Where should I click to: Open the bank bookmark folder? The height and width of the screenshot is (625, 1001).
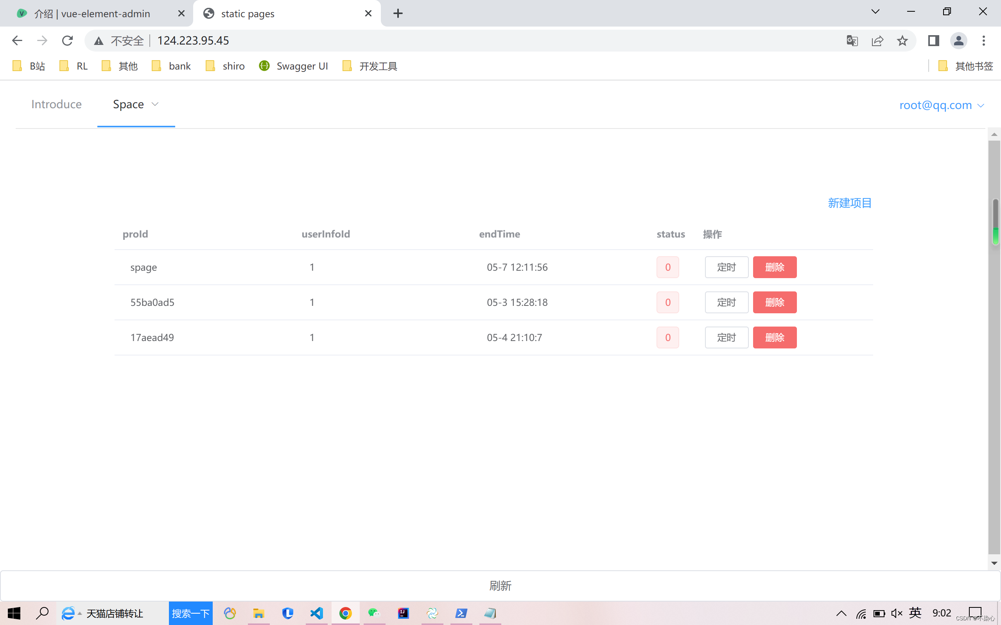(171, 66)
